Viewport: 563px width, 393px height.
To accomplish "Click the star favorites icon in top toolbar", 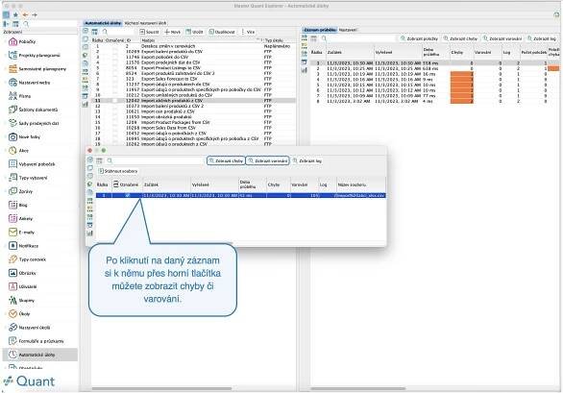I will (x=15, y=14).
